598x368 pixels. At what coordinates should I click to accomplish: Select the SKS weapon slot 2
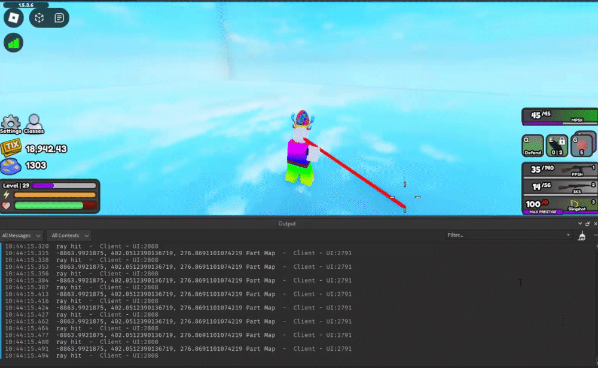coord(560,186)
